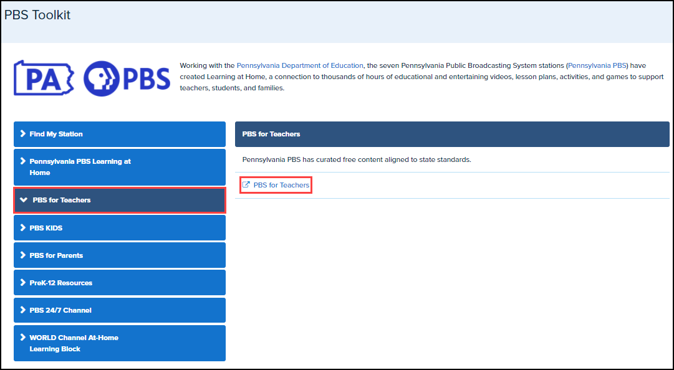This screenshot has width=674, height=370.
Task: Select the Find My Station label text
Action: (x=56, y=134)
